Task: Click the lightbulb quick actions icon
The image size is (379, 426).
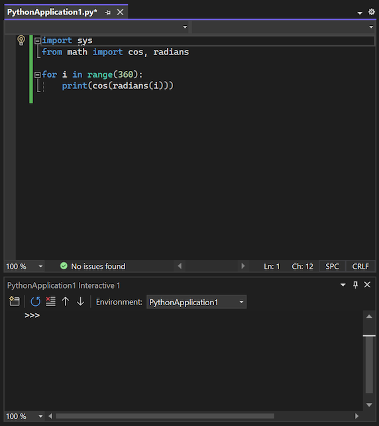Action: pyautogui.click(x=21, y=40)
